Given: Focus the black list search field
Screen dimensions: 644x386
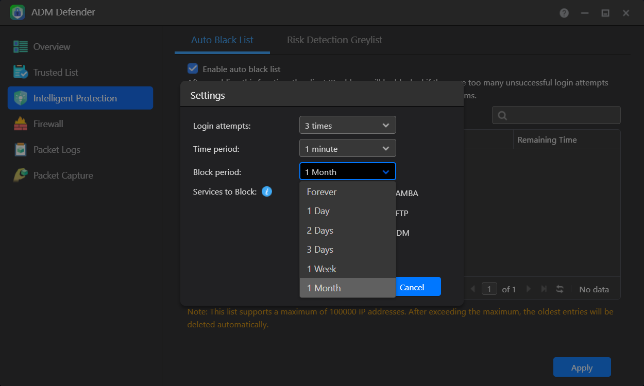Looking at the screenshot, I should (556, 115).
